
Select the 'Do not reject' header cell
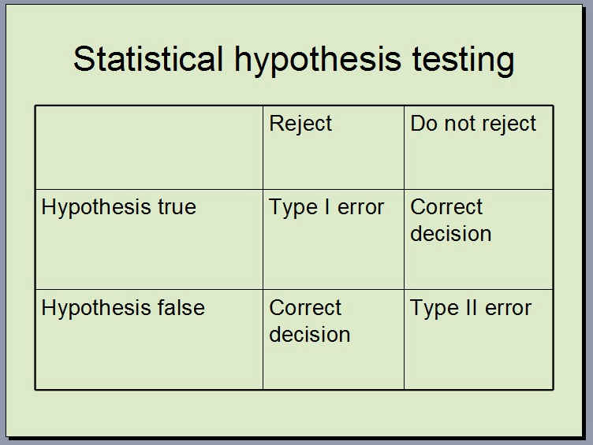(479, 147)
